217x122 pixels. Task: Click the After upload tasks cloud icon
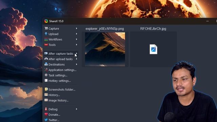(x=46, y=59)
